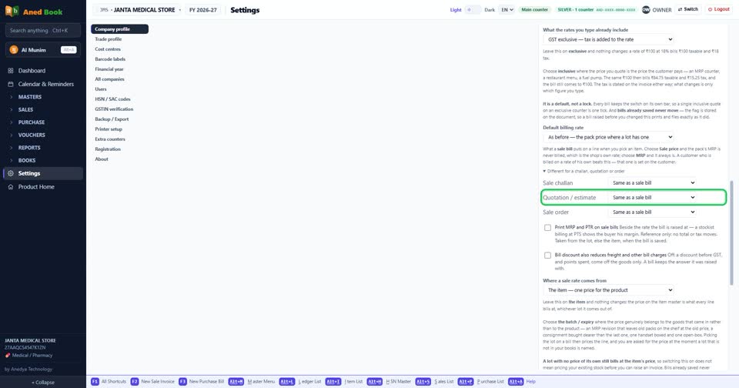Click the Alt+P Purchase List badge

[466, 381]
